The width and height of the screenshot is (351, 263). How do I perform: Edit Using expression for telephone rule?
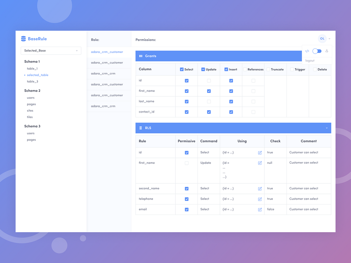point(260,199)
